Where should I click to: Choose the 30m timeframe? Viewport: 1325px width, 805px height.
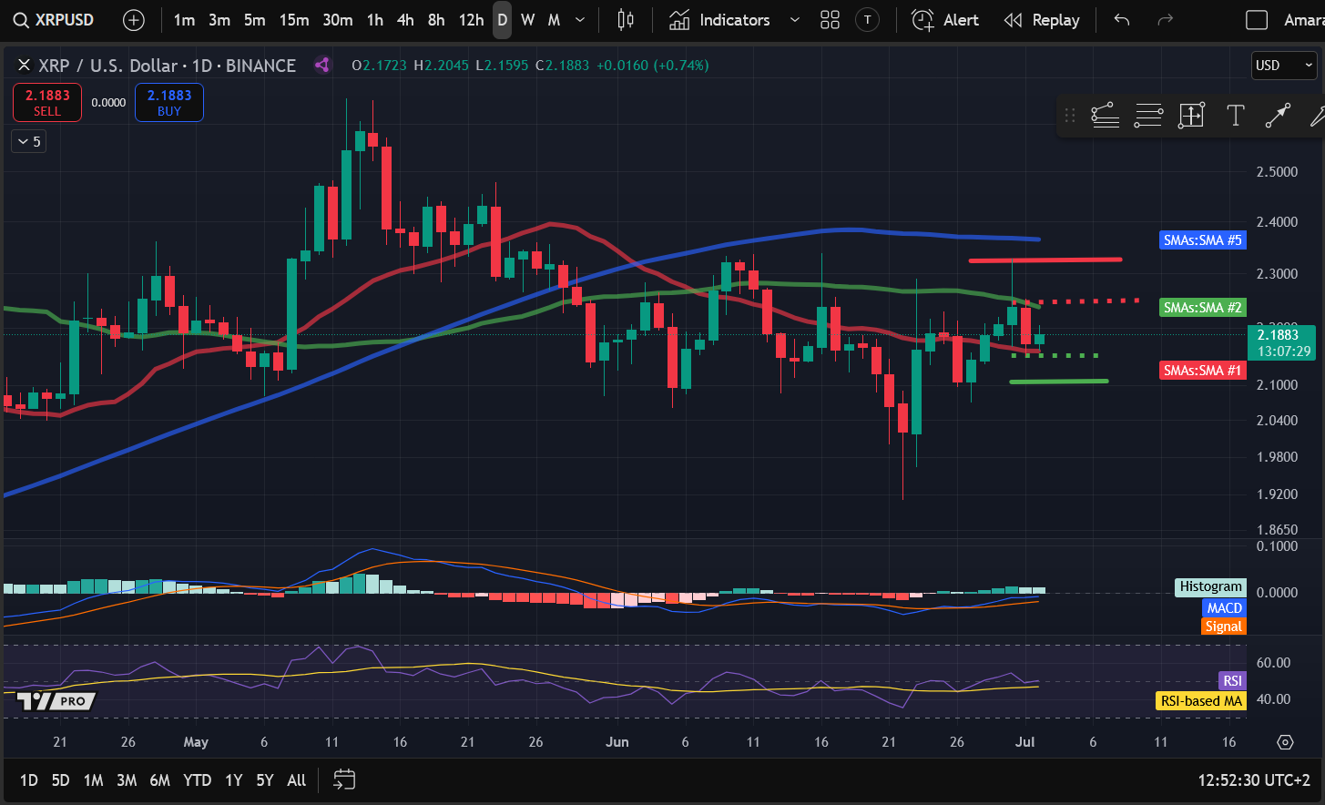338,20
